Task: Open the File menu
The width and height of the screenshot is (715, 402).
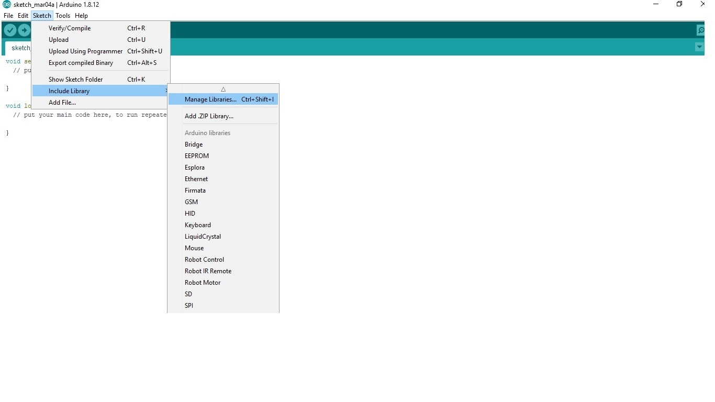Action: 8,16
